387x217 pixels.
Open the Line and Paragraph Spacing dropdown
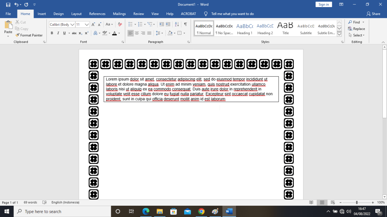158,33
